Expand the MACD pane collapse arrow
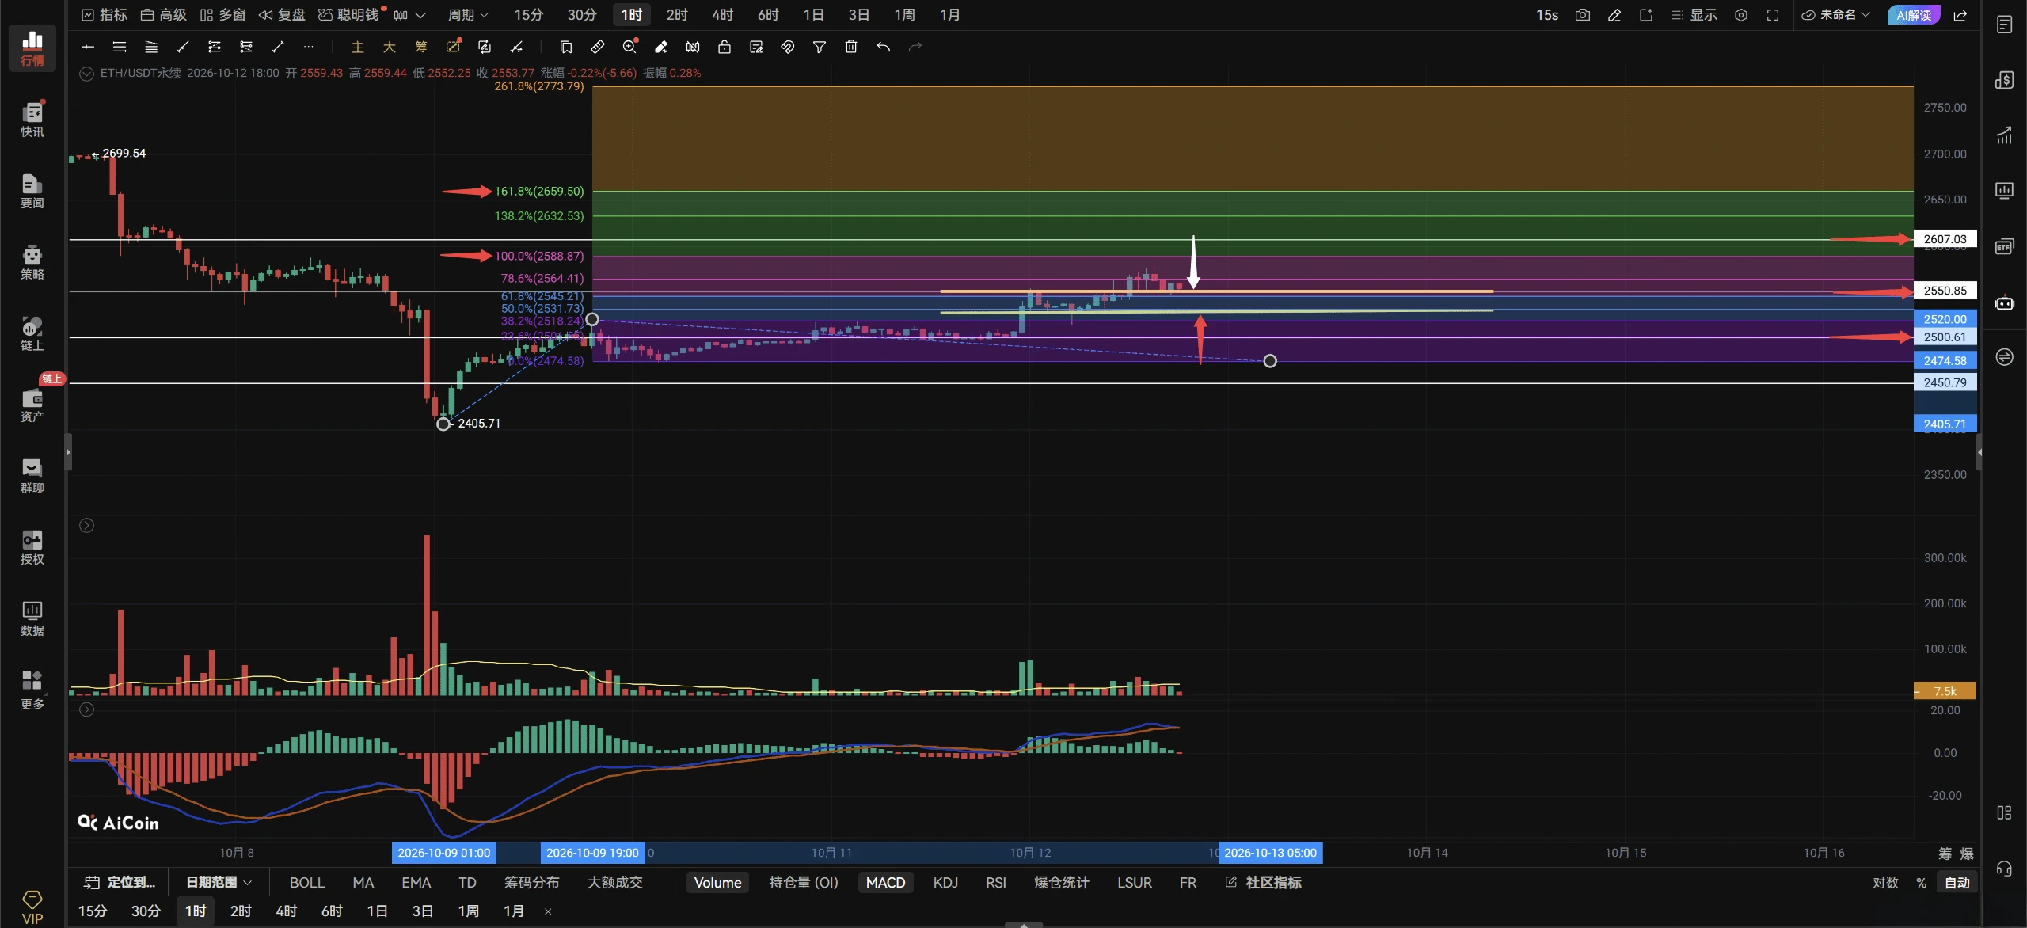2027x928 pixels. click(x=87, y=709)
